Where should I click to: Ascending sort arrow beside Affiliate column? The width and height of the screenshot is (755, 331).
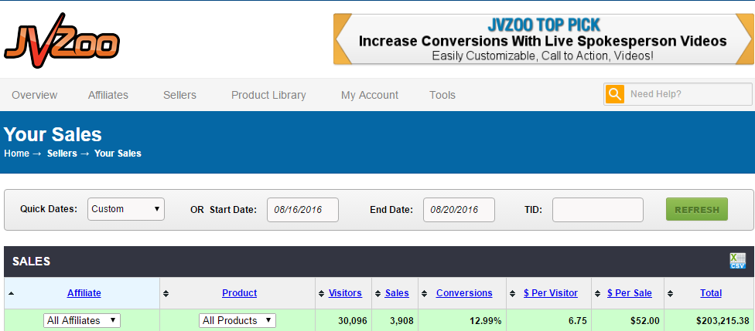pyautogui.click(x=11, y=292)
